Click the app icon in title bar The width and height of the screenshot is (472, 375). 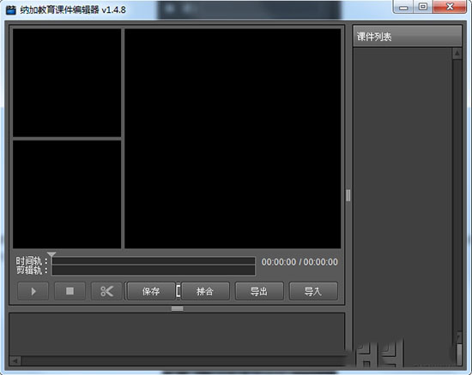pos(11,10)
